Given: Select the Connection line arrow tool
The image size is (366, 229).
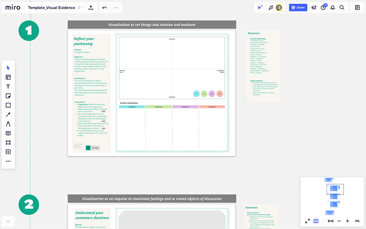Looking at the screenshot, I should pos(8,114).
